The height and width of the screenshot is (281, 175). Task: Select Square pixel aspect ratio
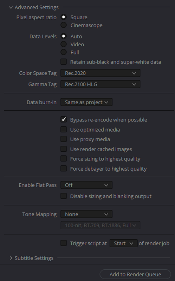click(64, 17)
